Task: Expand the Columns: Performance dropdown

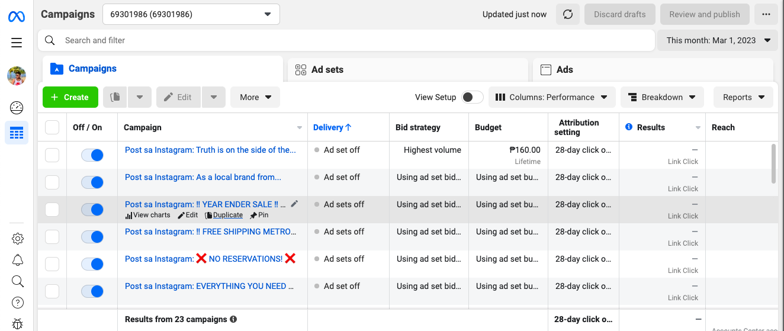Action: (552, 97)
